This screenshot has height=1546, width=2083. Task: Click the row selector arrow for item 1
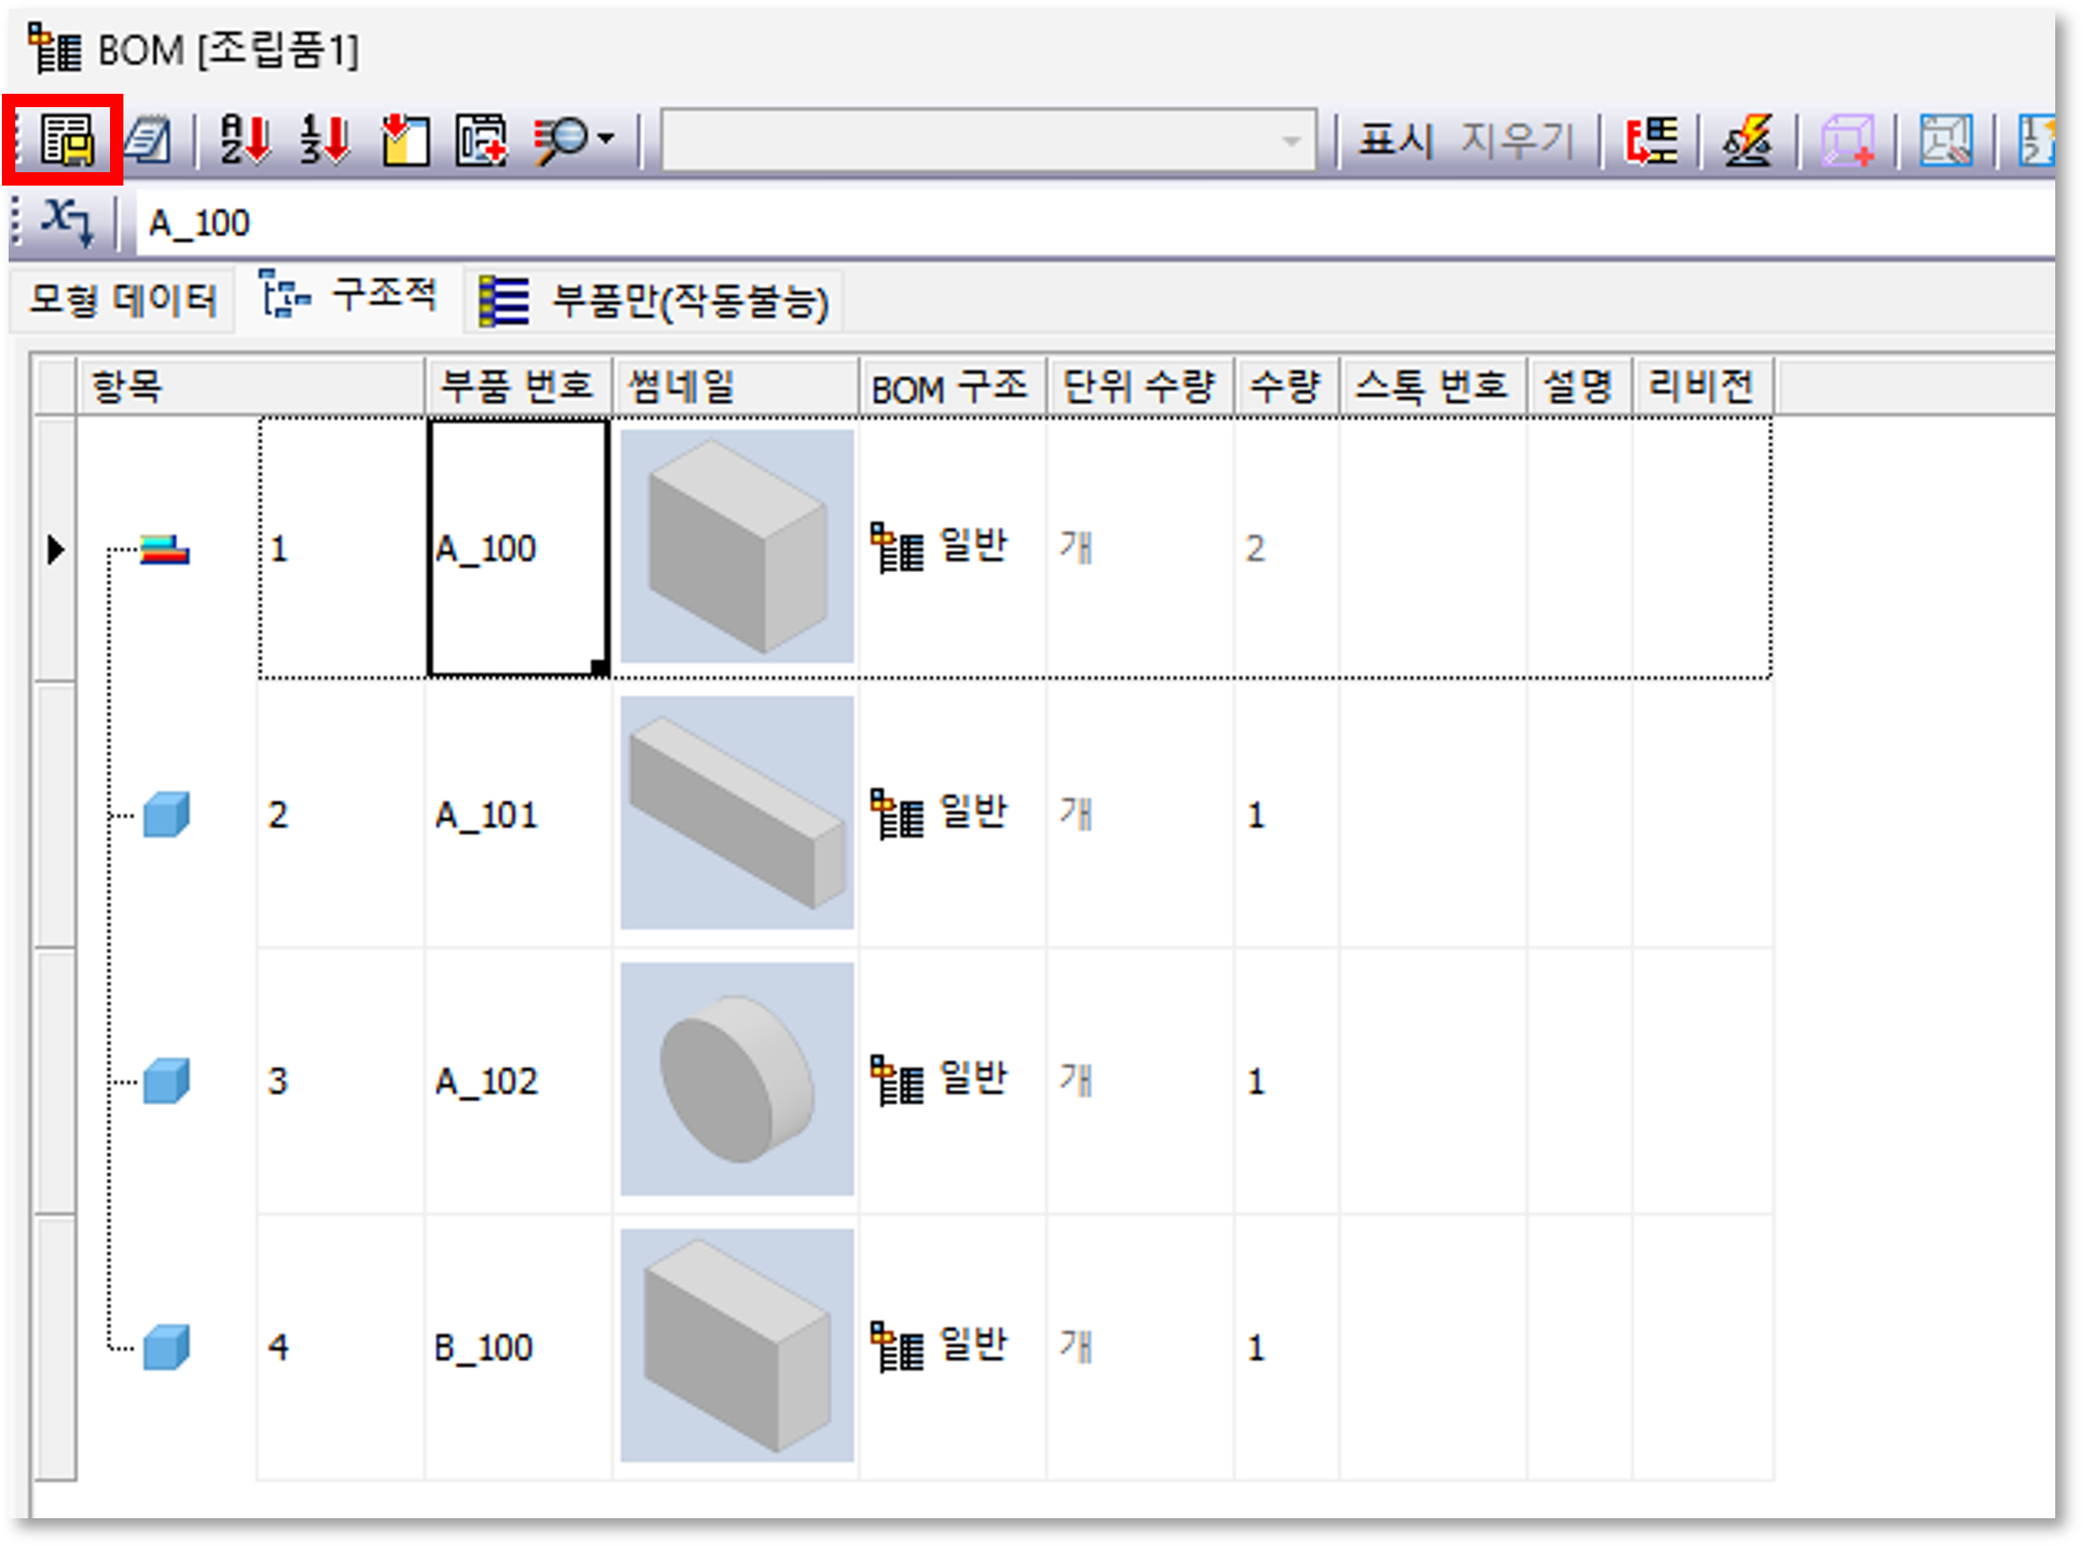(x=55, y=549)
